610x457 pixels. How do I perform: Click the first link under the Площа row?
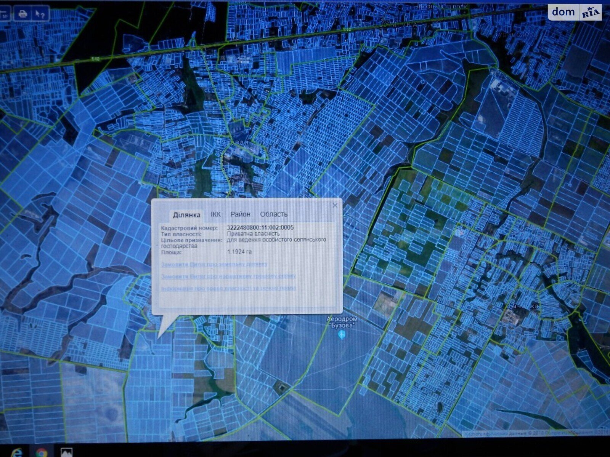click(214, 264)
